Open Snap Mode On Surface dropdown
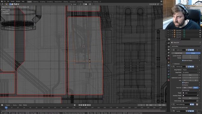This screenshot has width=202, height=114. click(190, 73)
